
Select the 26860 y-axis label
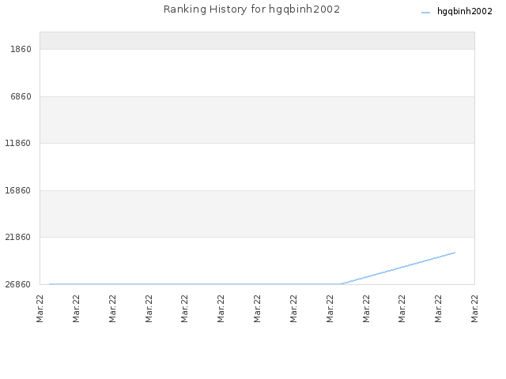click(x=17, y=284)
